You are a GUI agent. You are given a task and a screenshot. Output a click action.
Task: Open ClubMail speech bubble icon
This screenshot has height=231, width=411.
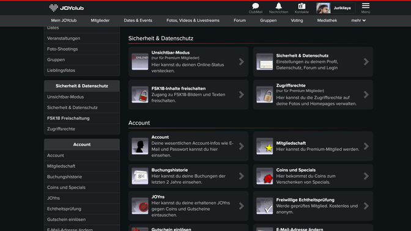255,5
